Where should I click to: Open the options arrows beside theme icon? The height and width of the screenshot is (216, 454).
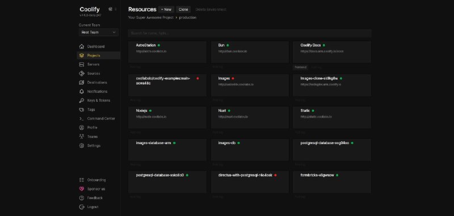pos(116,9)
